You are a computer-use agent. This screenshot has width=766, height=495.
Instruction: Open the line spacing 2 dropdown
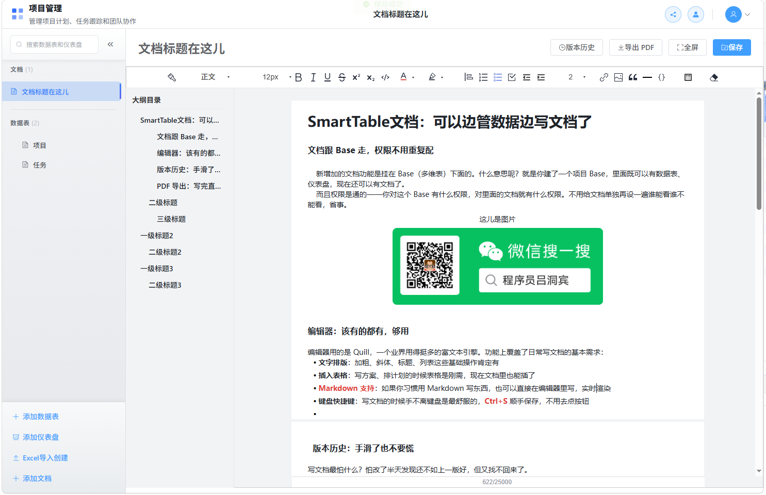pos(577,77)
